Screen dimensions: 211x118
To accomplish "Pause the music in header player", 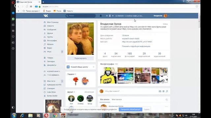I will pyautogui.click(x=110, y=16).
